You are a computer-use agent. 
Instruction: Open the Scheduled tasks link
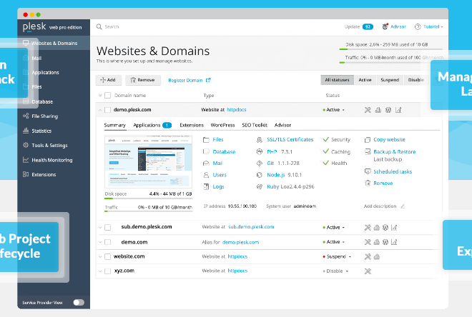click(x=393, y=171)
